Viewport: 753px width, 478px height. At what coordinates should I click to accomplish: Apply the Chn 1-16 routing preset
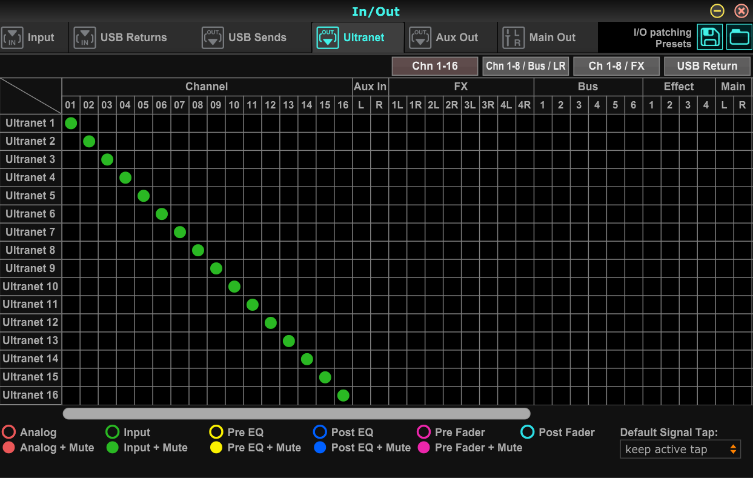coord(435,66)
